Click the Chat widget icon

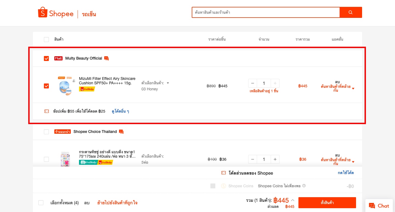pos(372,206)
